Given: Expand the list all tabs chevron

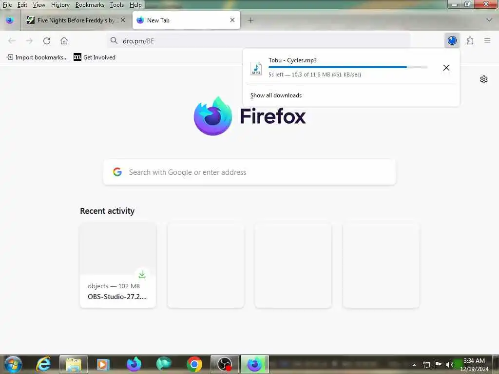Looking at the screenshot, I should pyautogui.click(x=489, y=20).
